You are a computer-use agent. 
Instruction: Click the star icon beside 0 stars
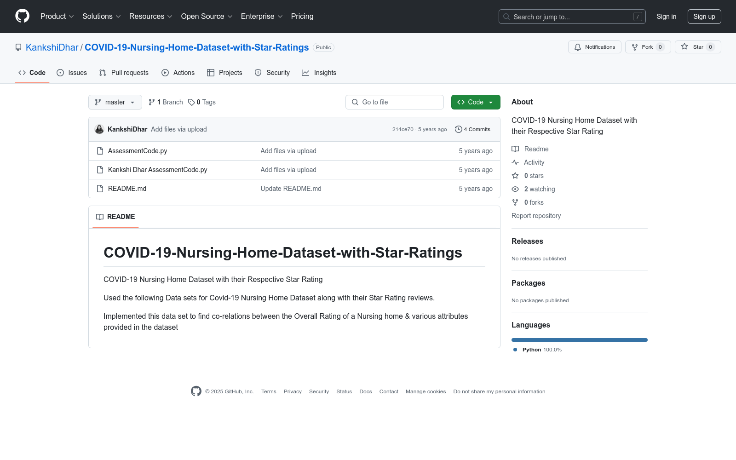pos(515,176)
